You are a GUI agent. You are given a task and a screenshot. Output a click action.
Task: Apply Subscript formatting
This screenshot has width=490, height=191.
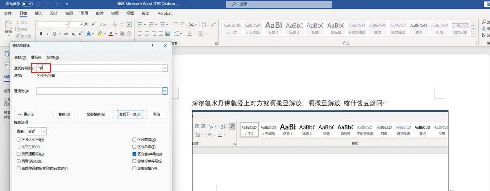click(x=73, y=33)
